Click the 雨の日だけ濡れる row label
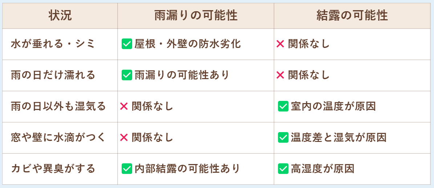434x188 pixels. pos(53,75)
